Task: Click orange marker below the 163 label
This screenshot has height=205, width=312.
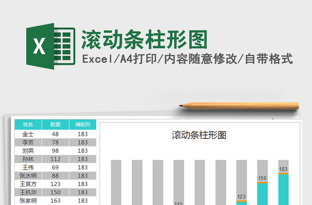Action: (x=284, y=173)
